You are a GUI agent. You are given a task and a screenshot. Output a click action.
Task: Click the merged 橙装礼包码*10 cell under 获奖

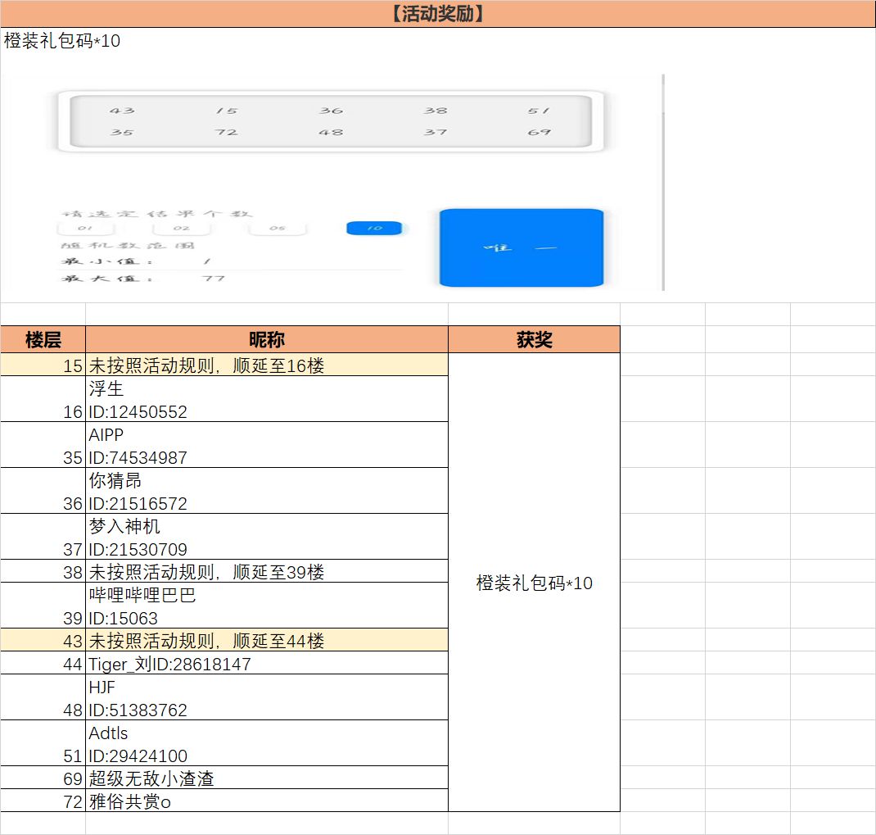(x=534, y=583)
